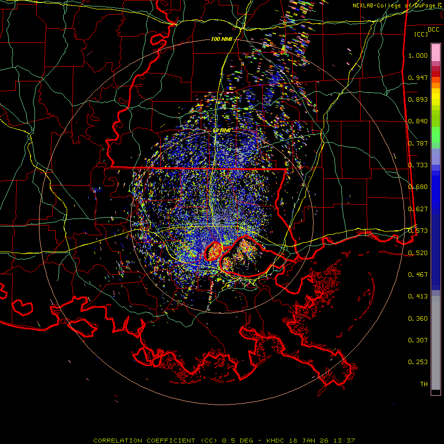
Task: Select the 0.947 scale value
Action: point(418,77)
